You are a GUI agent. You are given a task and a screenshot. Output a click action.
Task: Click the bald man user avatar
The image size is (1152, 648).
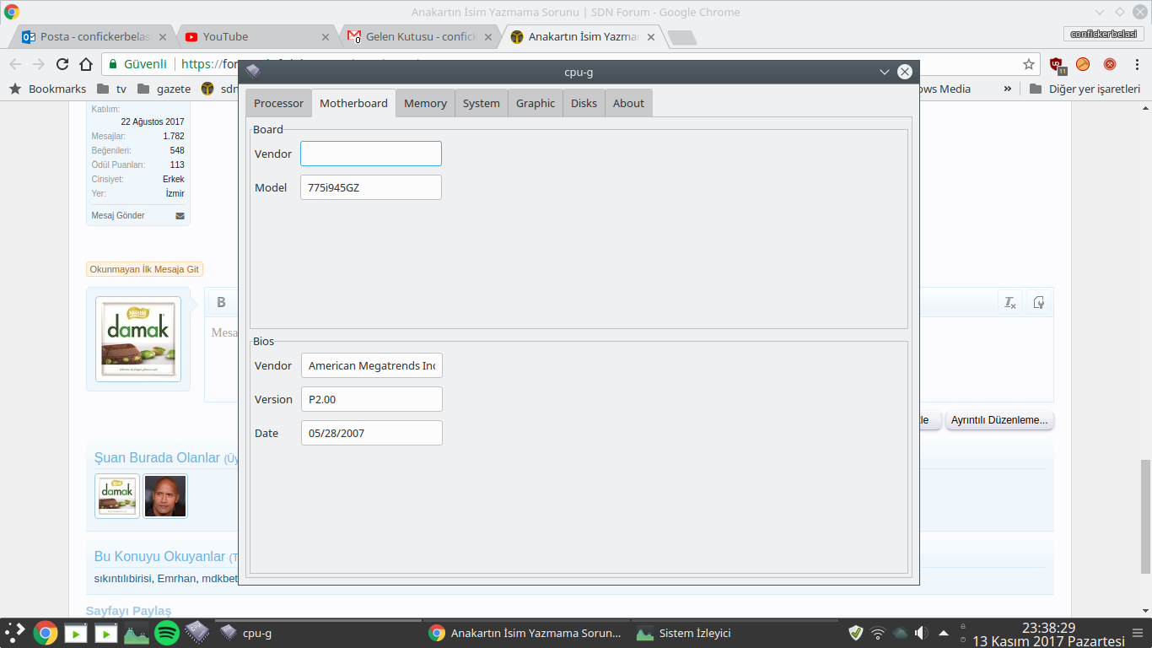165,496
